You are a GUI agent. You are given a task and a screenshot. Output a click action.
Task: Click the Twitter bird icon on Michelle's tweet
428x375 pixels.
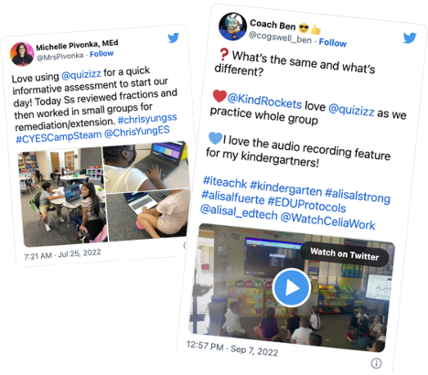click(174, 37)
